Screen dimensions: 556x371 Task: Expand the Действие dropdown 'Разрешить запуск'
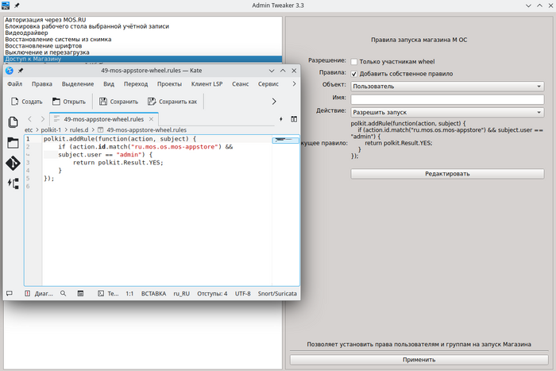[x=446, y=112]
